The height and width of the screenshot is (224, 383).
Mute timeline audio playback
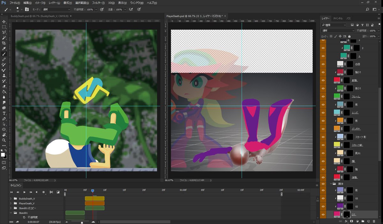tap(37, 192)
